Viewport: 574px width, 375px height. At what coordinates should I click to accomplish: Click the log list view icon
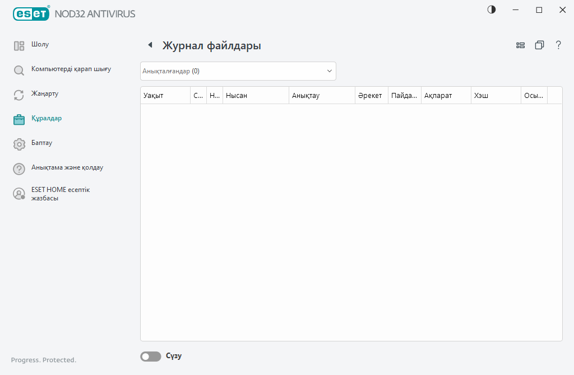click(x=520, y=45)
